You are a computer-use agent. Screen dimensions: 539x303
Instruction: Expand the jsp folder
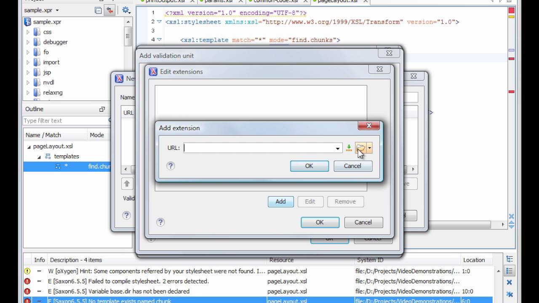(28, 72)
